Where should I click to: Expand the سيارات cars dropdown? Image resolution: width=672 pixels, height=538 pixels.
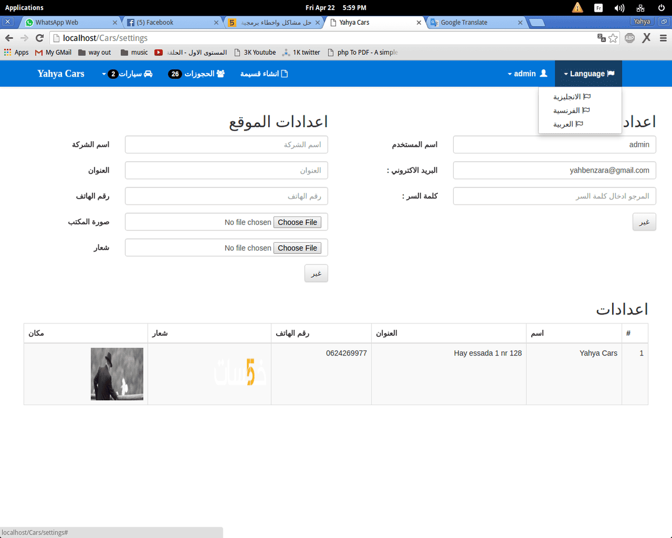click(127, 73)
